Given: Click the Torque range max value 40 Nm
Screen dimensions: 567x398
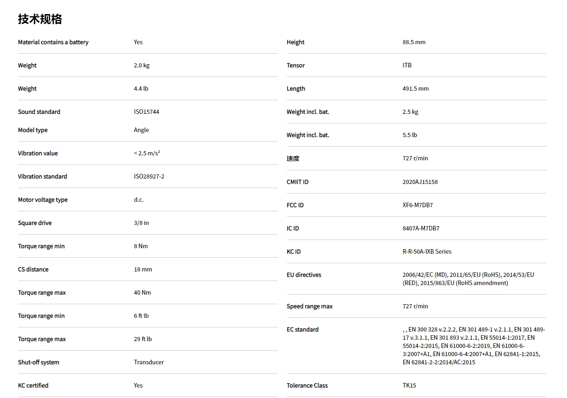Looking at the screenshot, I should [142, 292].
